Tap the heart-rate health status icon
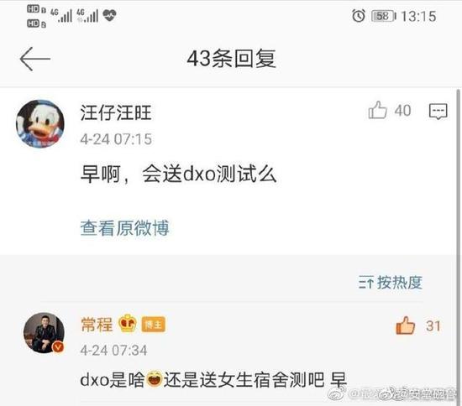462x406 pixels. click(x=109, y=15)
